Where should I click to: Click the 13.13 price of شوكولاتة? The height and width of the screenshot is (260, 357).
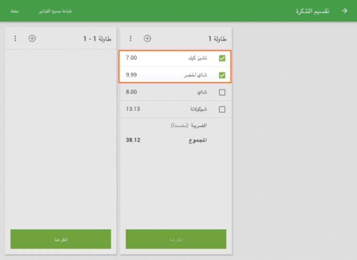pos(133,109)
